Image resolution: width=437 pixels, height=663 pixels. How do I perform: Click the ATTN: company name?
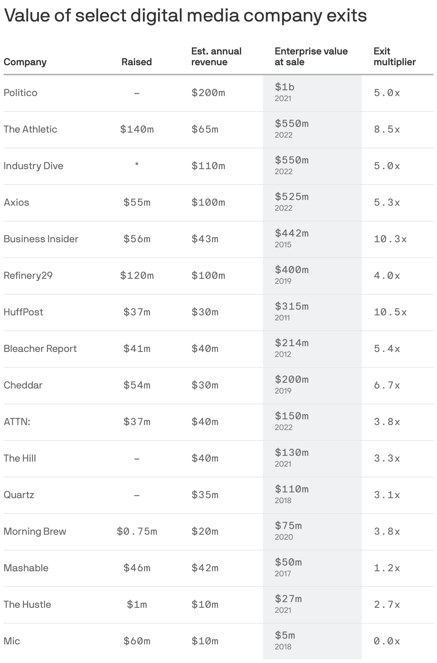(17, 422)
